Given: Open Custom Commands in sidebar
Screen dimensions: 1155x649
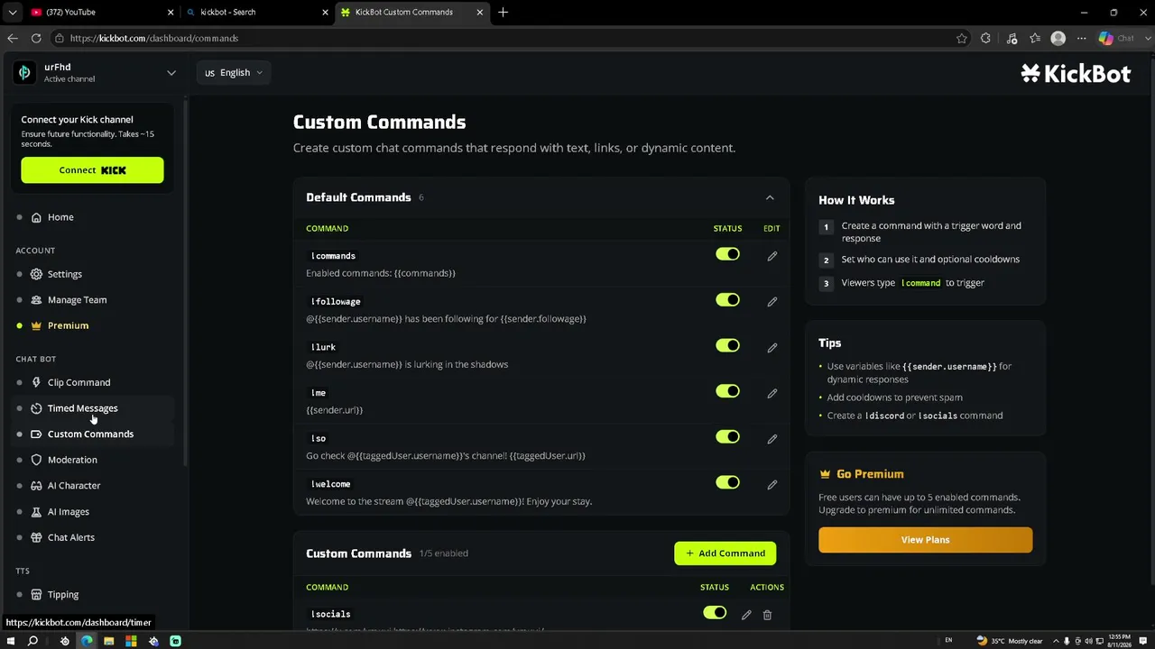Looking at the screenshot, I should pyautogui.click(x=90, y=434).
